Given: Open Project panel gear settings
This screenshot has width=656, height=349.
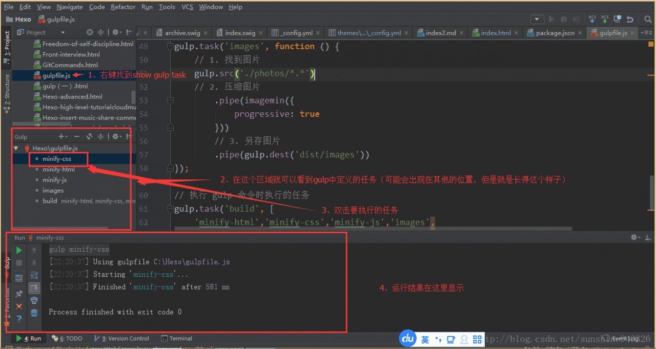Looking at the screenshot, I should pyautogui.click(x=116, y=32).
